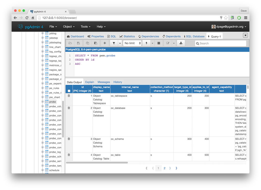Open the edit options dropdown arrow
261x190 pixels.
[174, 43]
